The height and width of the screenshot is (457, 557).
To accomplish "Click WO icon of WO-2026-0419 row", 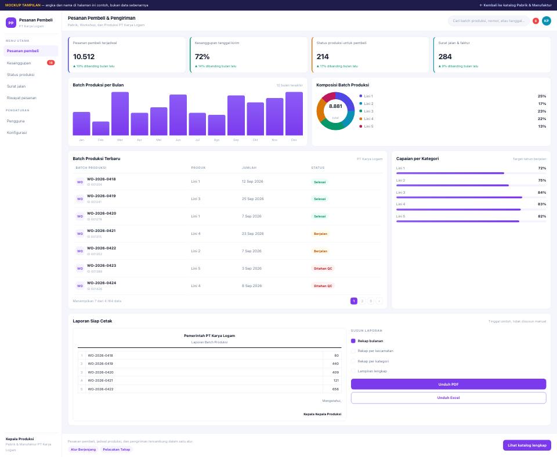I will [x=80, y=199].
